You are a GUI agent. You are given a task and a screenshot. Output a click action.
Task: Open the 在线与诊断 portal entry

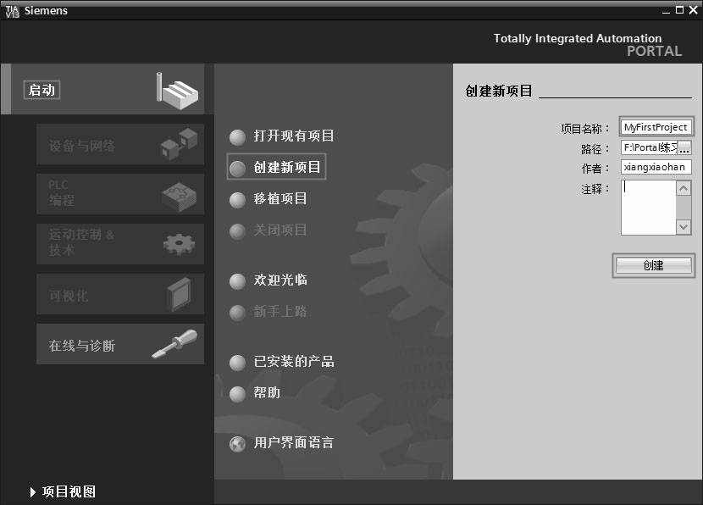[120, 344]
